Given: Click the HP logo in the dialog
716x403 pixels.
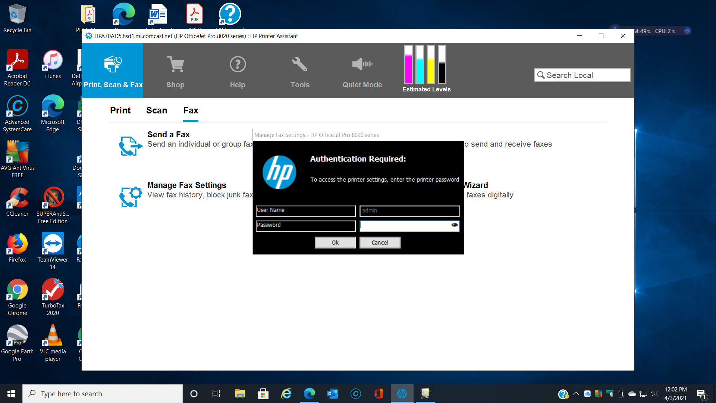Looking at the screenshot, I should coord(279,172).
